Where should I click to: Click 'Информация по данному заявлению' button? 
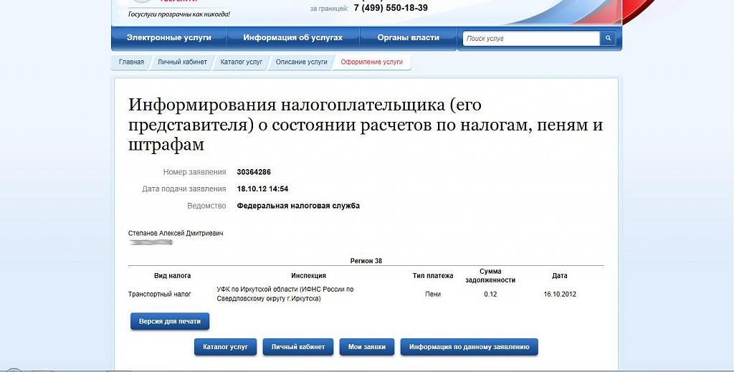469,347
